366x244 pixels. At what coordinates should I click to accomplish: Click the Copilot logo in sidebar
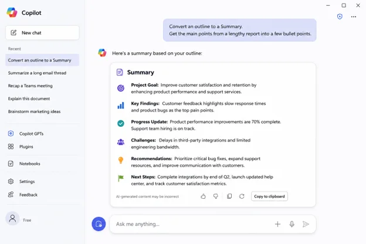tap(12, 12)
